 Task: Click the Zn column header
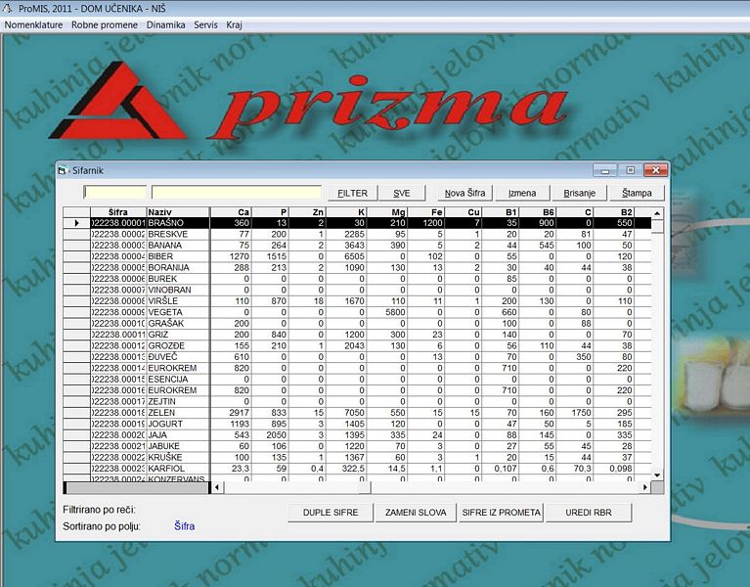click(x=307, y=212)
